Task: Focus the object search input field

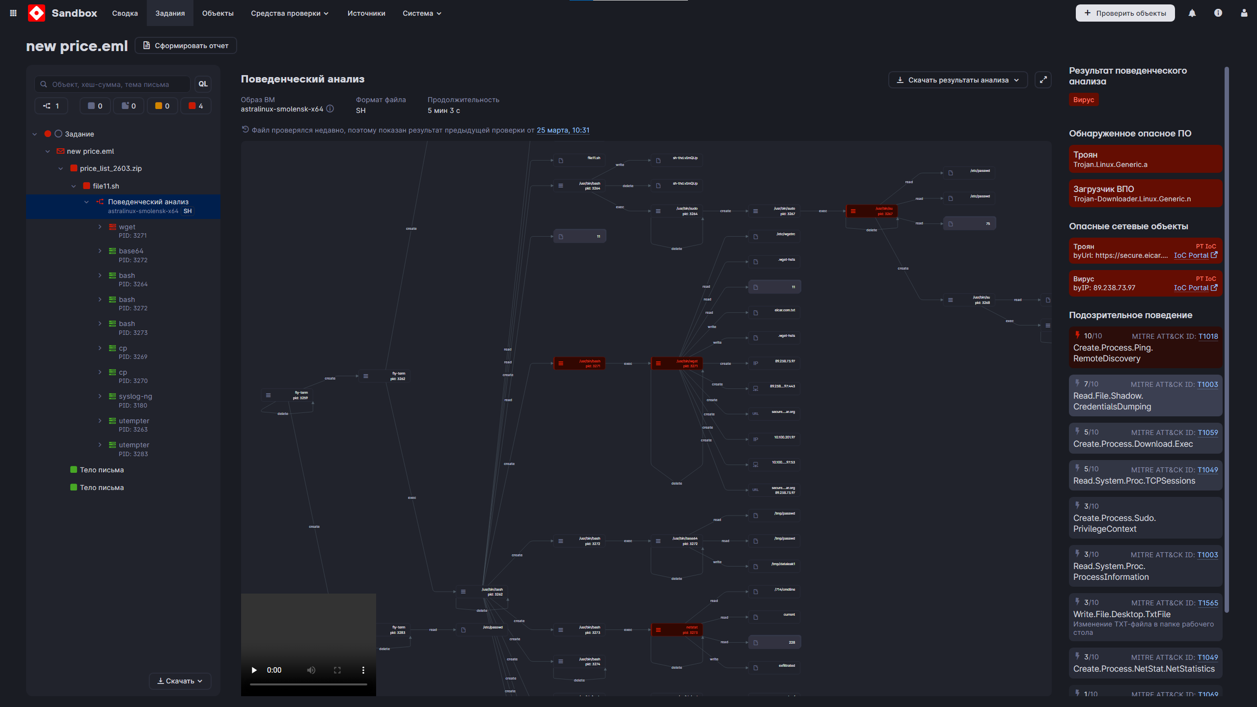Action: pos(112,84)
